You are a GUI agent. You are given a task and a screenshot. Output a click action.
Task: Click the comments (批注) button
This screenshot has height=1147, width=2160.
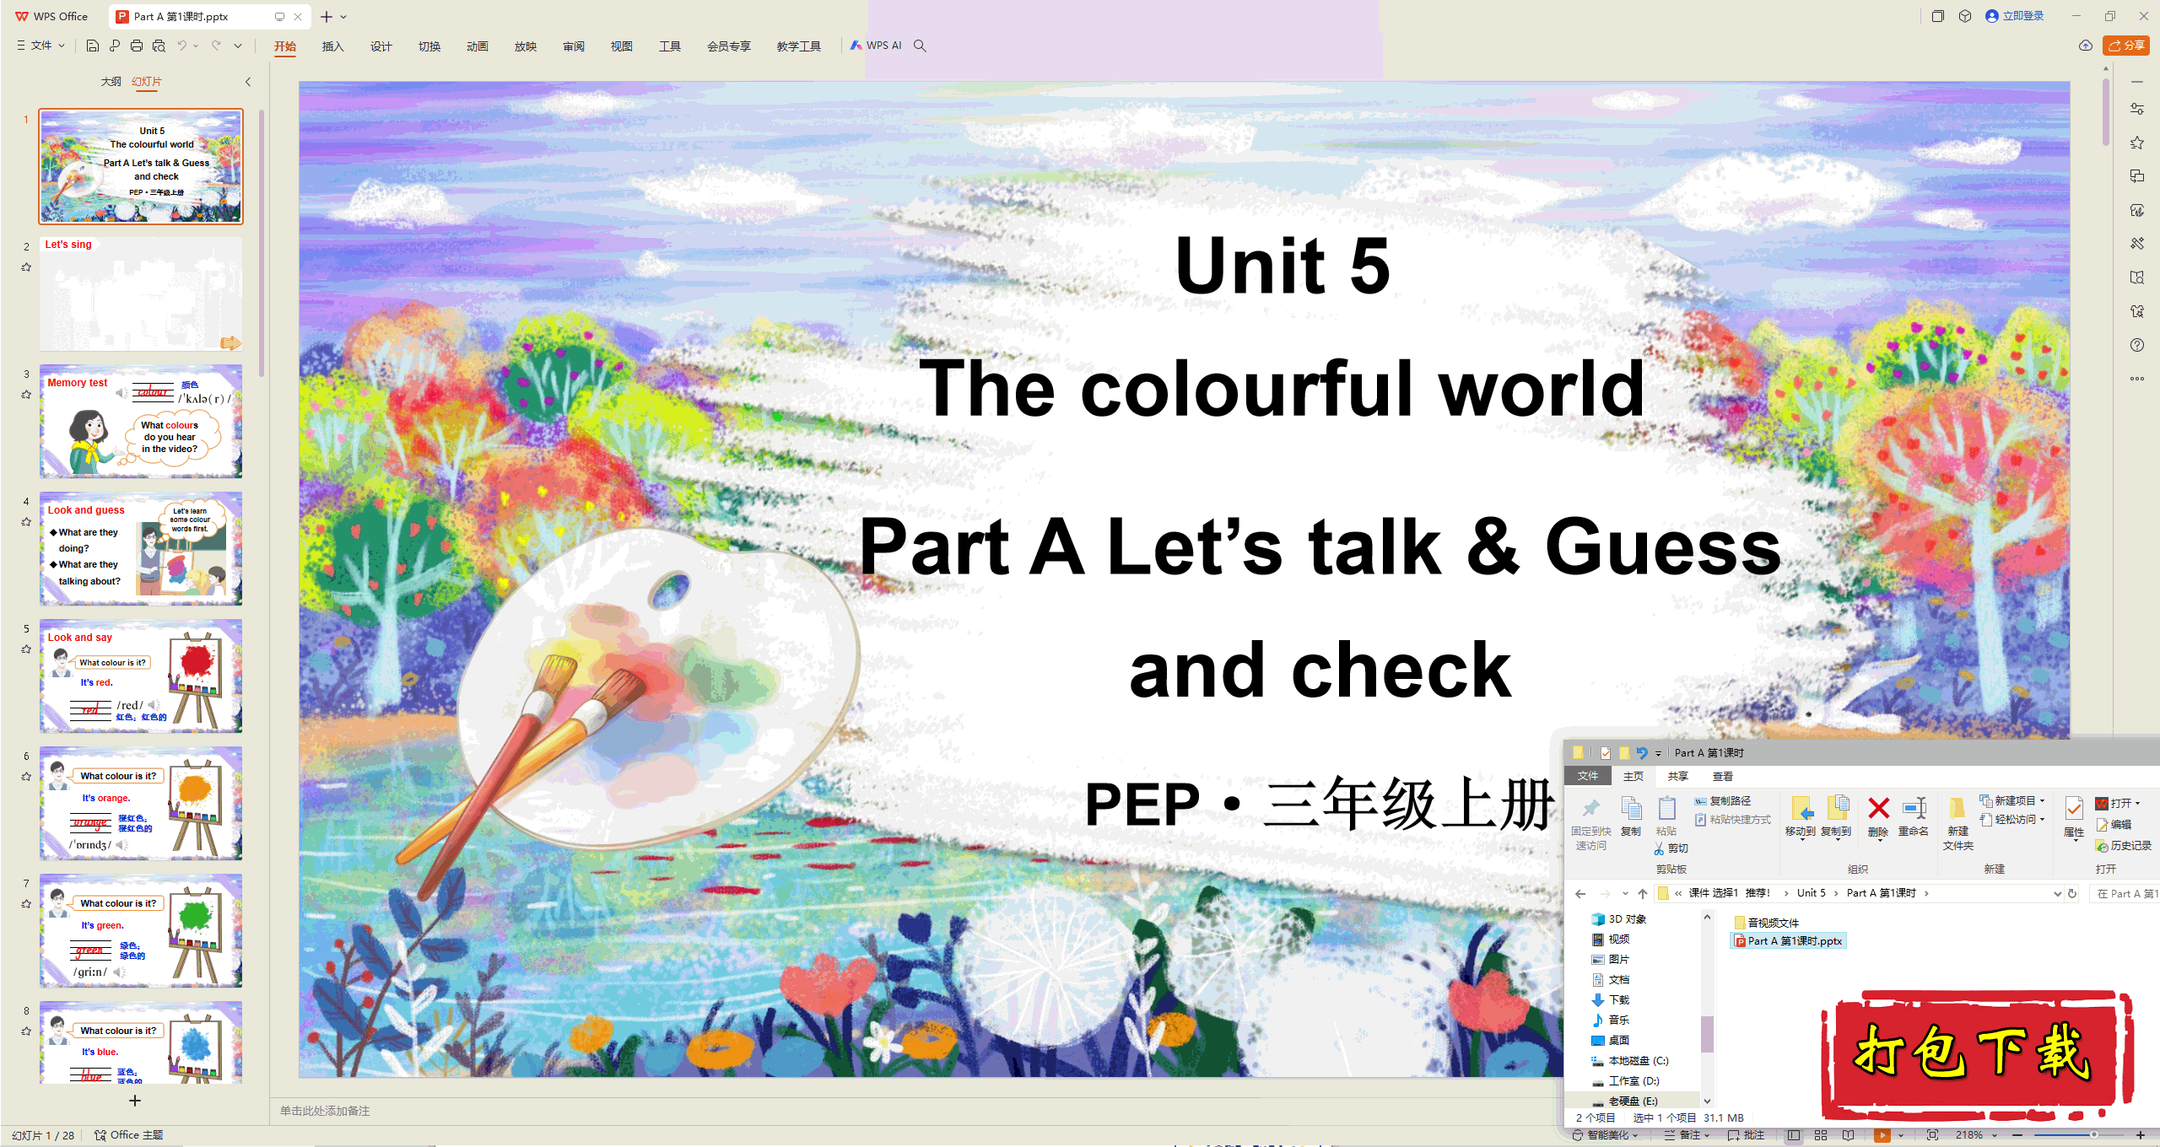click(x=1746, y=1135)
